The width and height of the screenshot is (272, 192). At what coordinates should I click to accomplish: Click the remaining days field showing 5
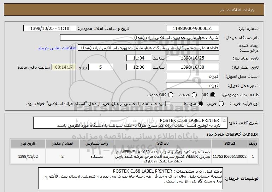pos(101,67)
